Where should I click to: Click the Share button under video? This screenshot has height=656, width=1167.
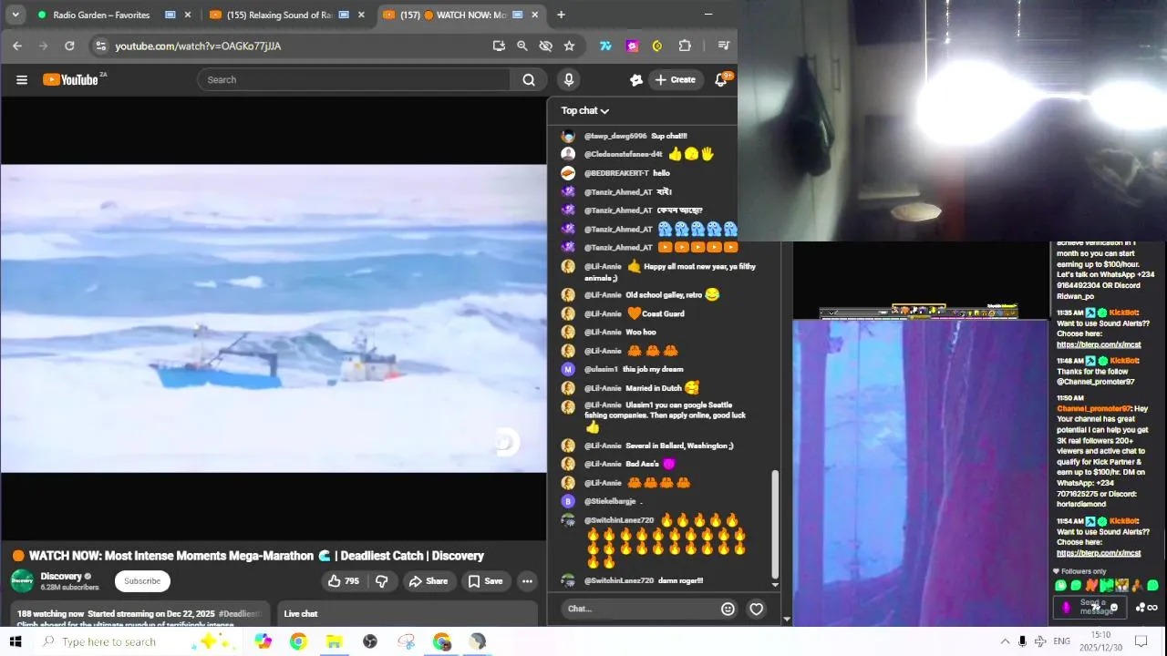click(x=428, y=581)
